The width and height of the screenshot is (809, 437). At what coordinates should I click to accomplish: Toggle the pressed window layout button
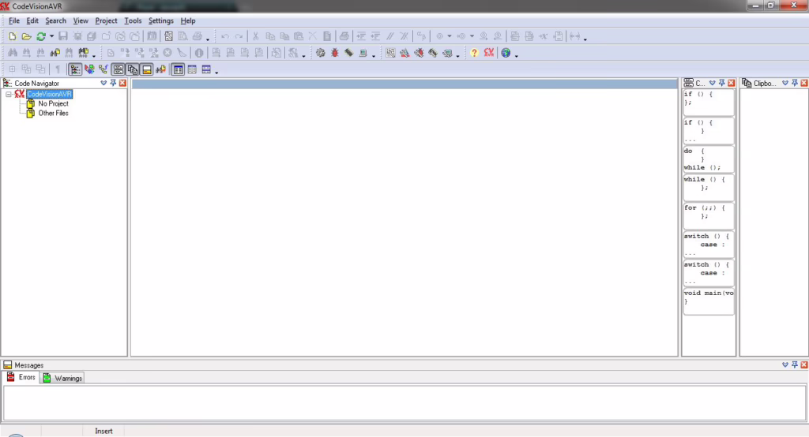tap(178, 69)
